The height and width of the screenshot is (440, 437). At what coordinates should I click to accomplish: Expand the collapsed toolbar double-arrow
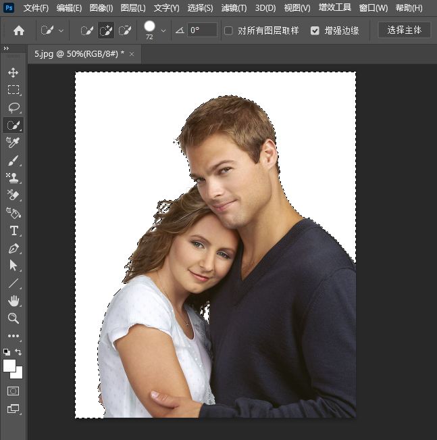pos(6,49)
